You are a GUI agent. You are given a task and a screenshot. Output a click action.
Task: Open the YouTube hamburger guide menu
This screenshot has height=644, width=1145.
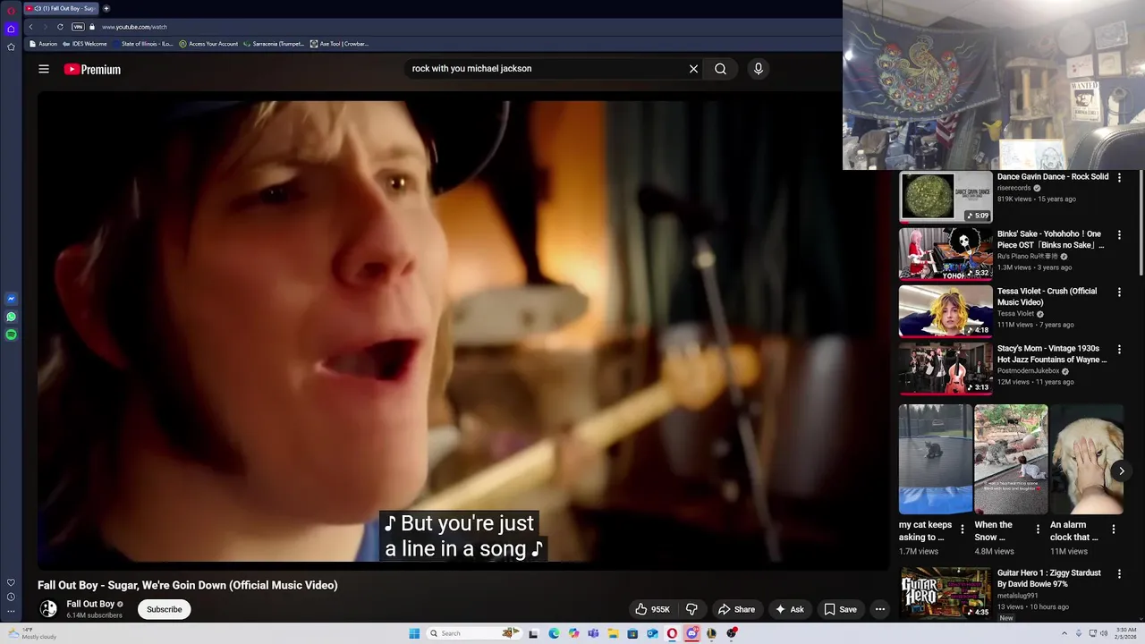[x=43, y=69]
